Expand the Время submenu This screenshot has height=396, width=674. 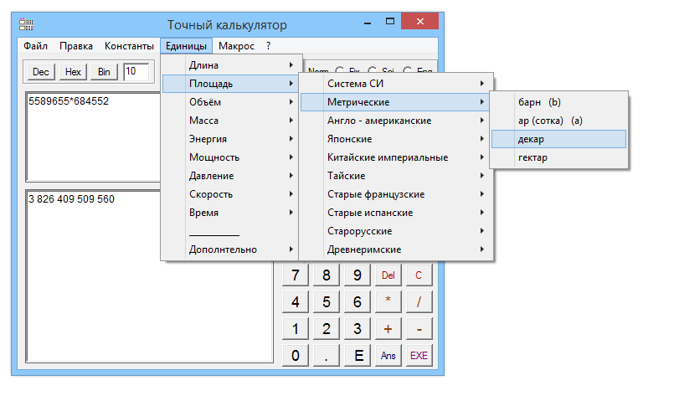coord(230,213)
